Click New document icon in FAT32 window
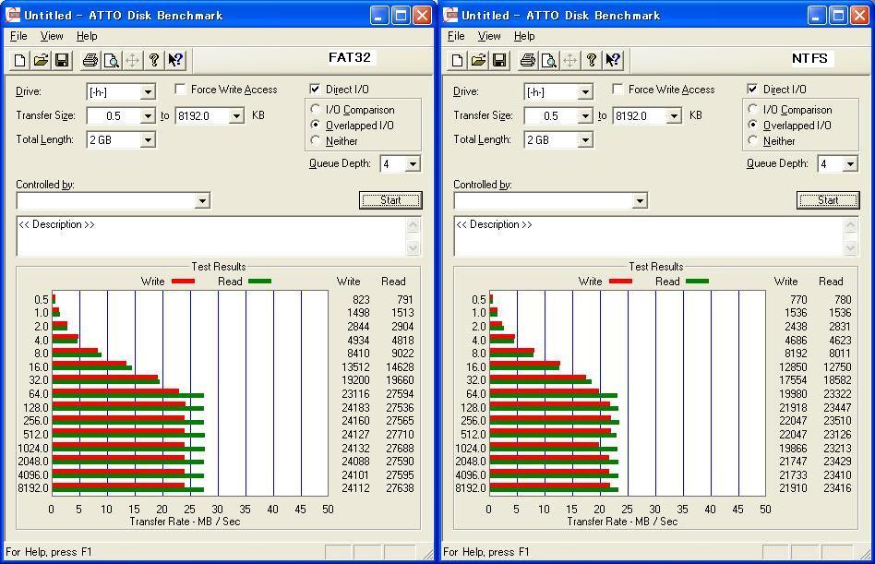The image size is (875, 564). [19, 61]
